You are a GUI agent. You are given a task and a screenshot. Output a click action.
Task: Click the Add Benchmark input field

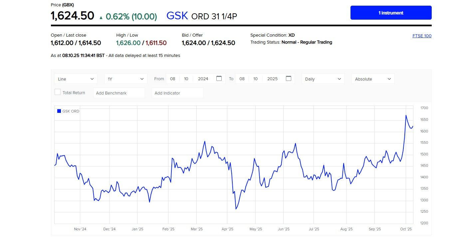[119, 93]
